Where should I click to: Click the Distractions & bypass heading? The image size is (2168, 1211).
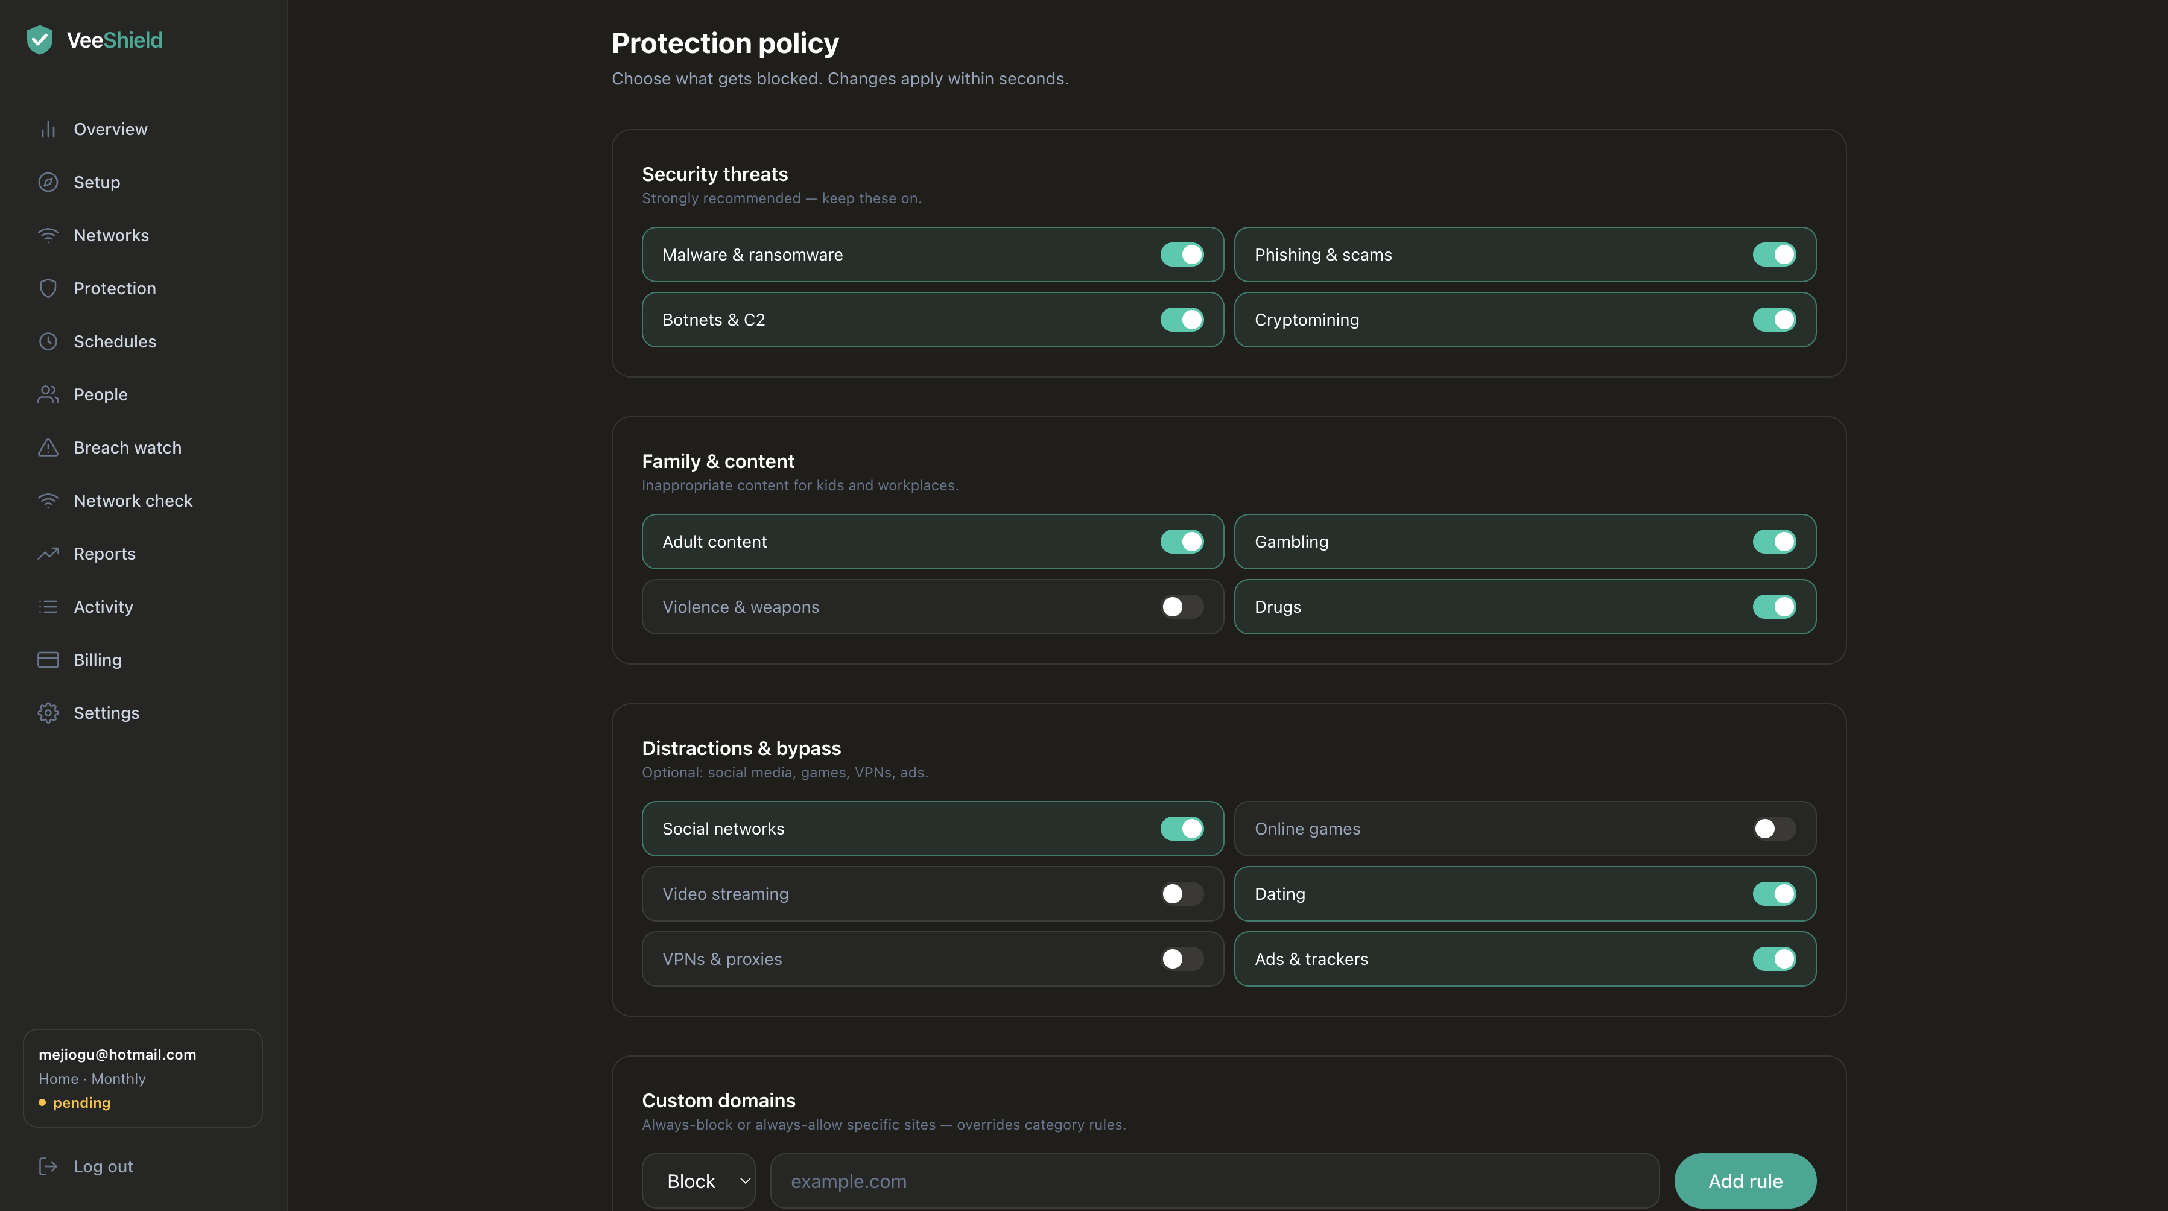coord(741,747)
